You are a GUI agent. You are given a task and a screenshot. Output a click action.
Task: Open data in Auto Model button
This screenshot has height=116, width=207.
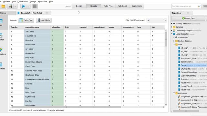[44, 20]
